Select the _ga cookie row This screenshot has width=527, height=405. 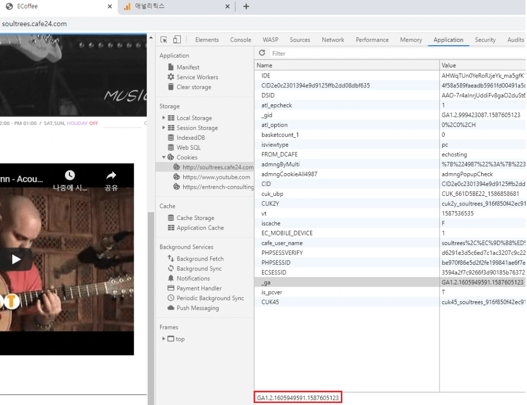(390, 282)
